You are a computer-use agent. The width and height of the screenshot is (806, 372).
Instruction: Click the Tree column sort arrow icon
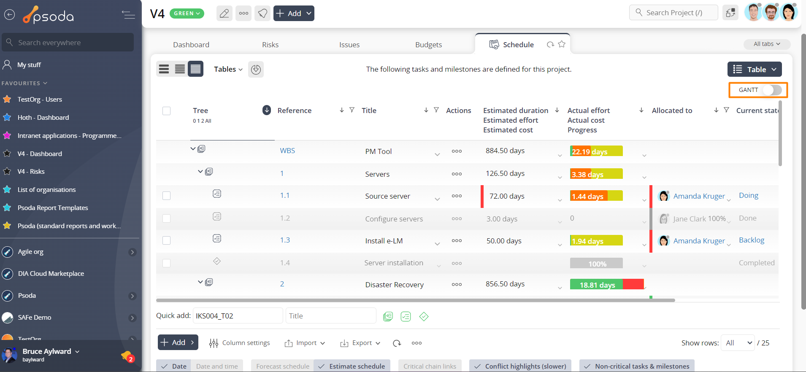pos(267,110)
